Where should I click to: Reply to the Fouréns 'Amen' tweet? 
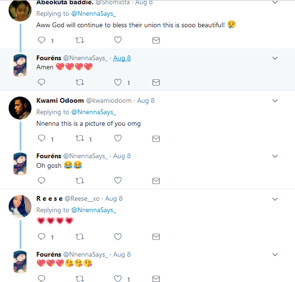point(42,83)
